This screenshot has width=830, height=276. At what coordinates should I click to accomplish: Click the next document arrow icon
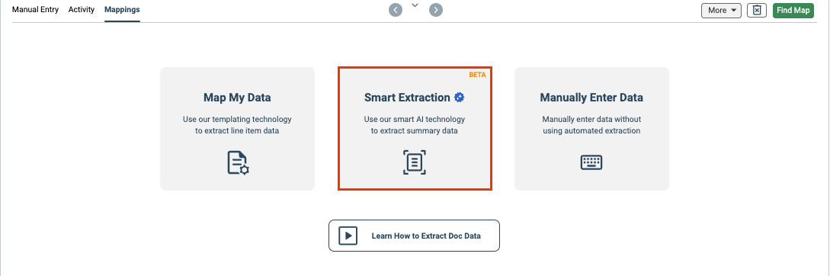(x=436, y=10)
